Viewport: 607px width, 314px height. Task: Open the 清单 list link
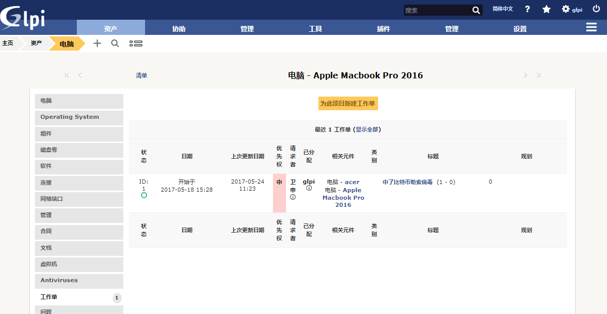142,75
